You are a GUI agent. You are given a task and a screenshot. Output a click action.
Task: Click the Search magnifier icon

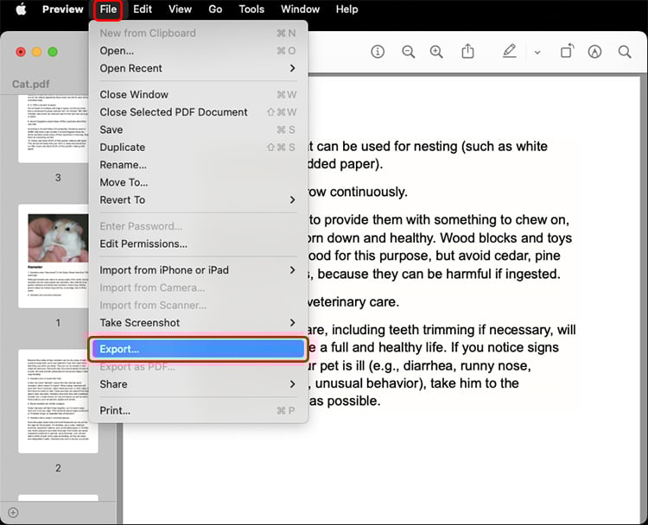tap(625, 52)
